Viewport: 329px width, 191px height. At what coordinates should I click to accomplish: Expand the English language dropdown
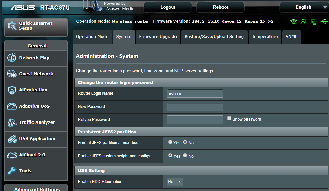pos(304,7)
